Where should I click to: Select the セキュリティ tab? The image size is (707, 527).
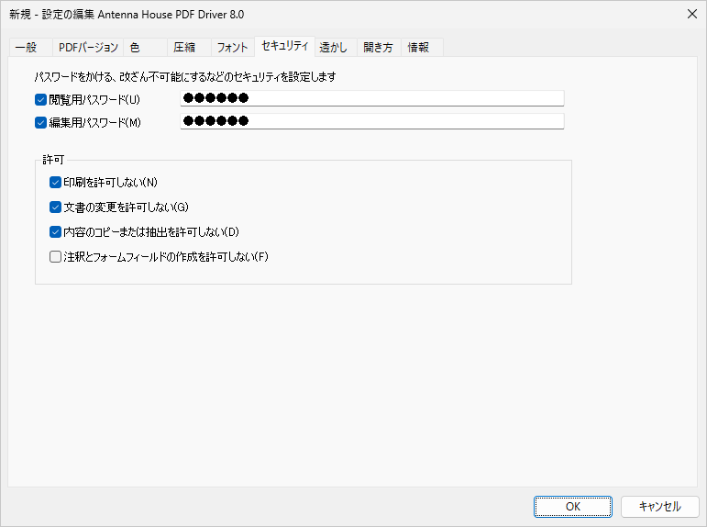(x=284, y=46)
